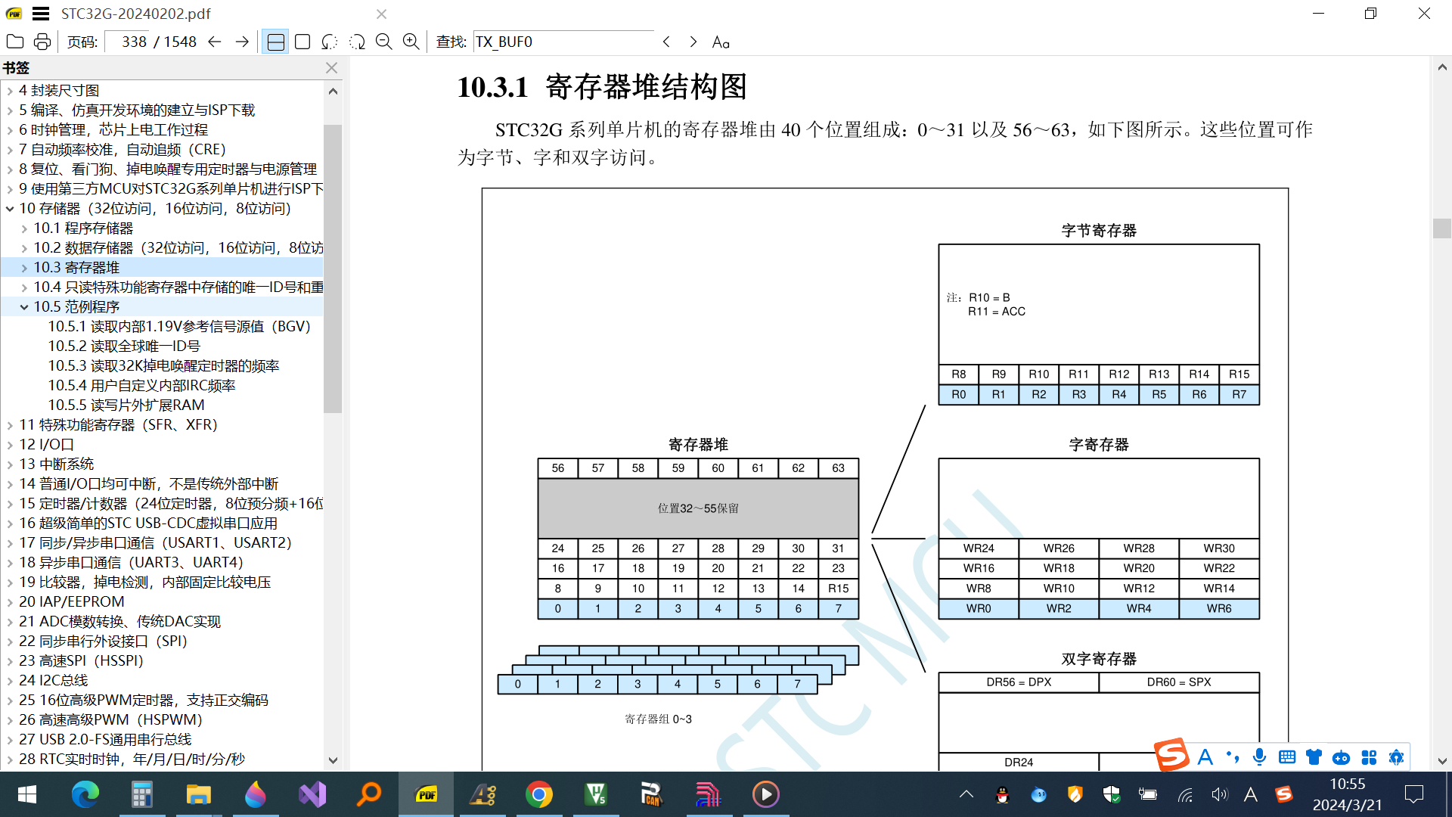Open bookmark 10.5.4 用户自定义内部IRC频率
The width and height of the screenshot is (1452, 817).
[x=141, y=386]
